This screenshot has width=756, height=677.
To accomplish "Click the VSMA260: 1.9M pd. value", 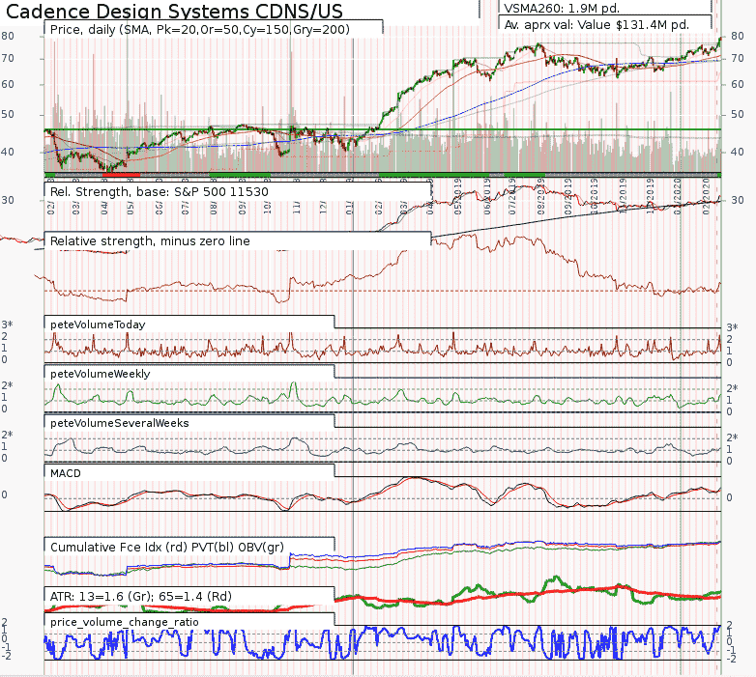I will (x=562, y=8).
